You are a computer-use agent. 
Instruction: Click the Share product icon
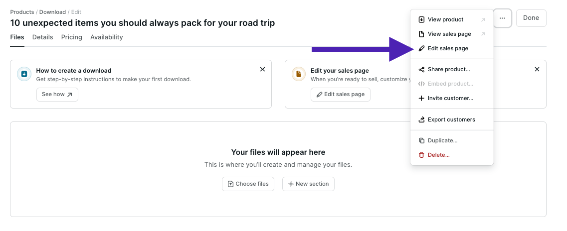pos(421,70)
